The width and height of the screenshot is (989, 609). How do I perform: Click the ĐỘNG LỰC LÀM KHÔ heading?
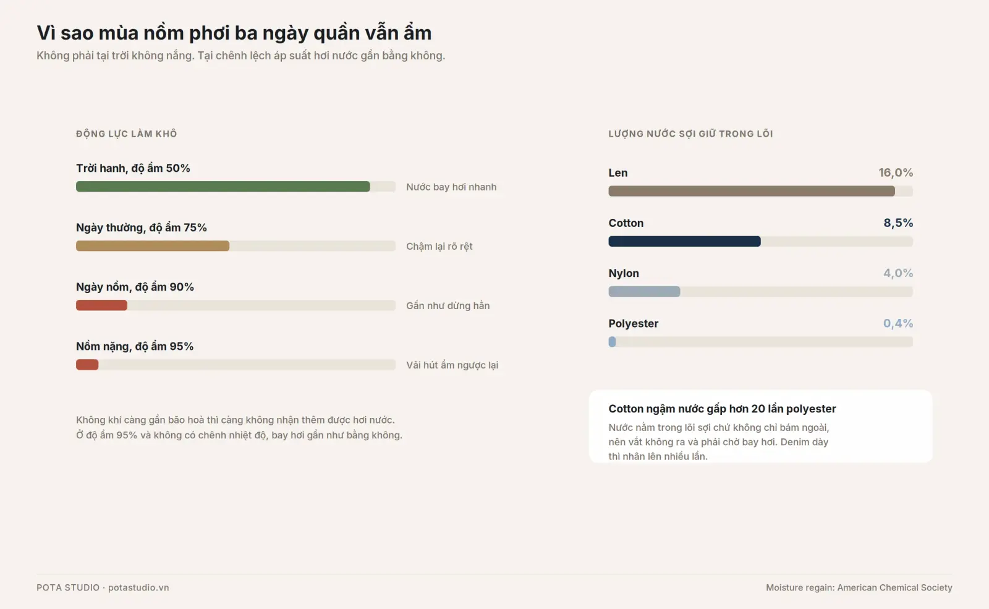tap(127, 134)
